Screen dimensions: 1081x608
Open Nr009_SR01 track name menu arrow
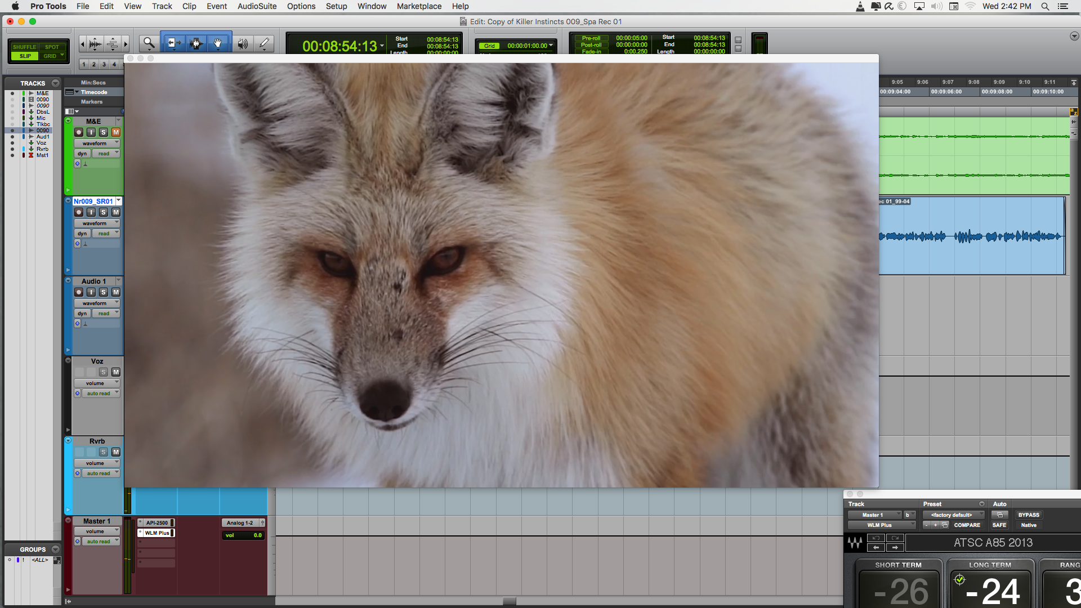click(119, 201)
